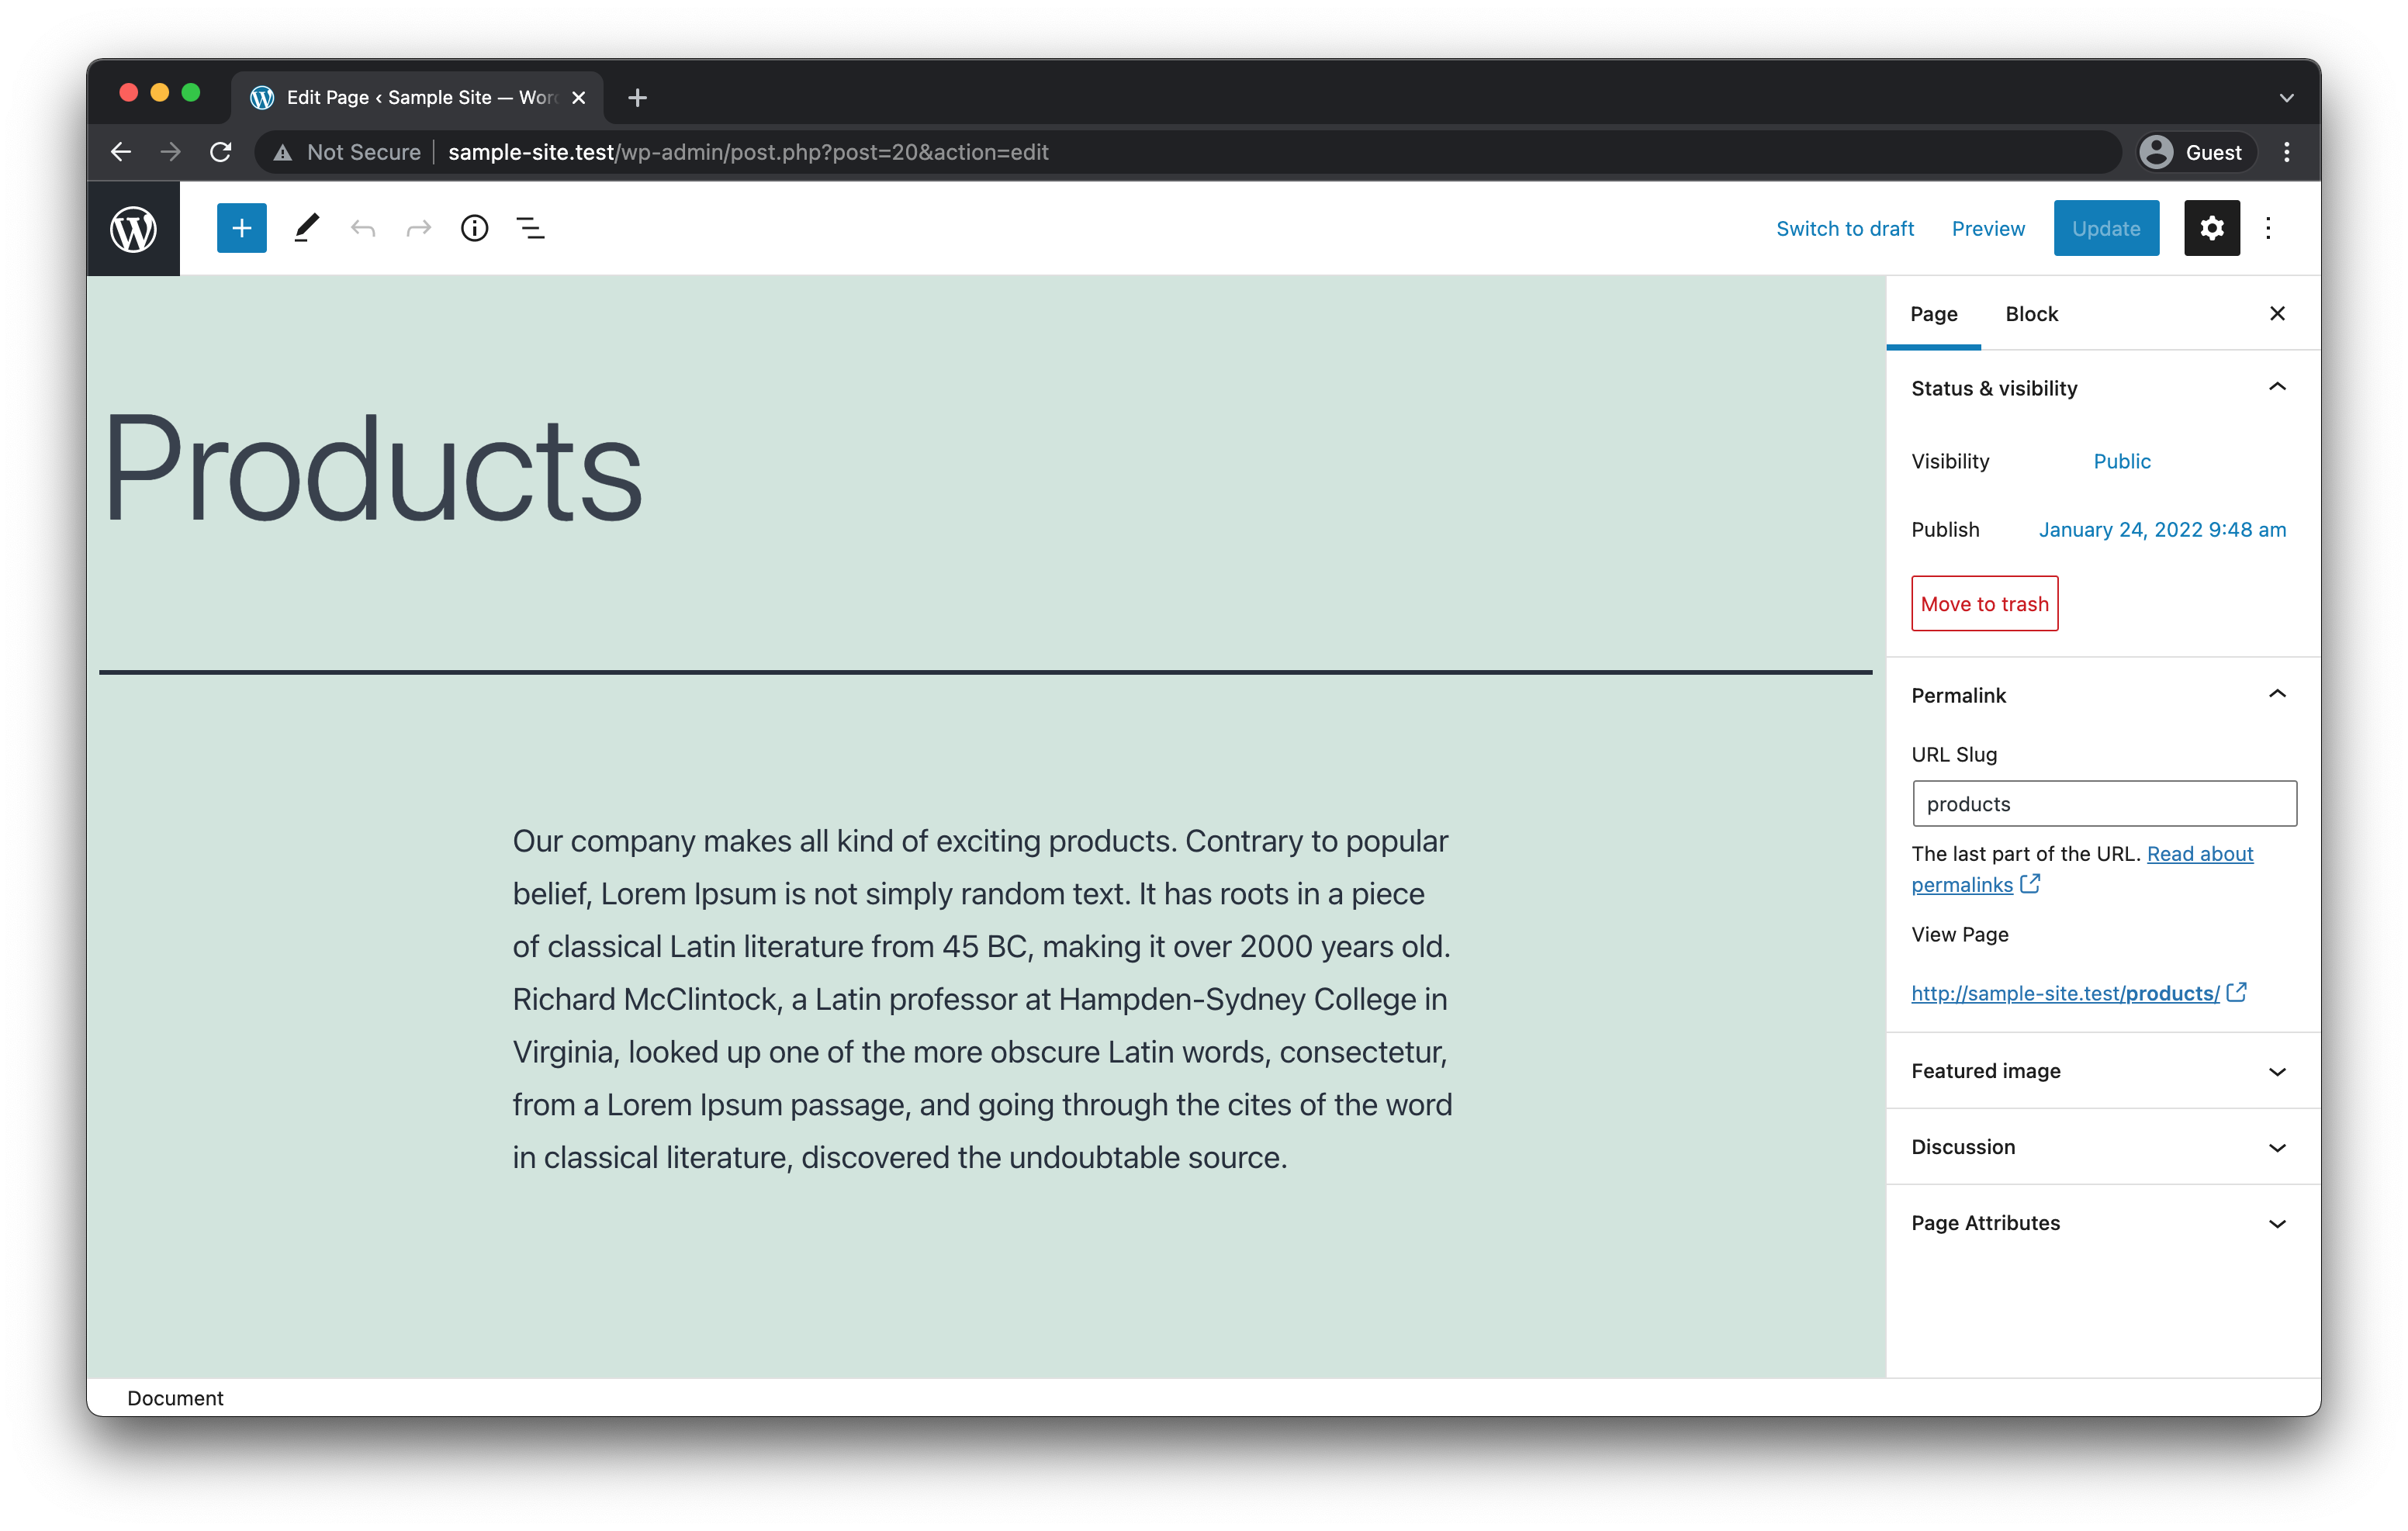The height and width of the screenshot is (1531, 2408).
Task: Open the Options three-dot menu
Action: 2268,227
